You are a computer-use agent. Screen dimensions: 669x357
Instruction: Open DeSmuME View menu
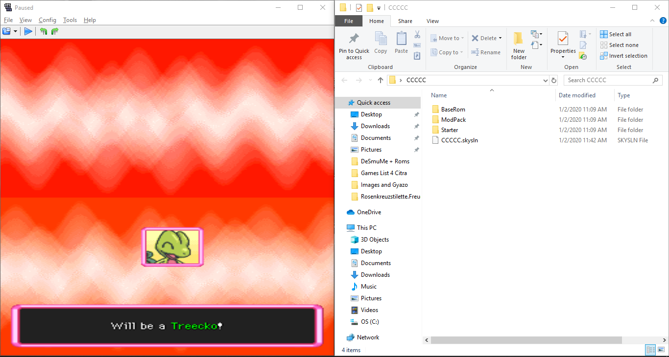pos(25,20)
